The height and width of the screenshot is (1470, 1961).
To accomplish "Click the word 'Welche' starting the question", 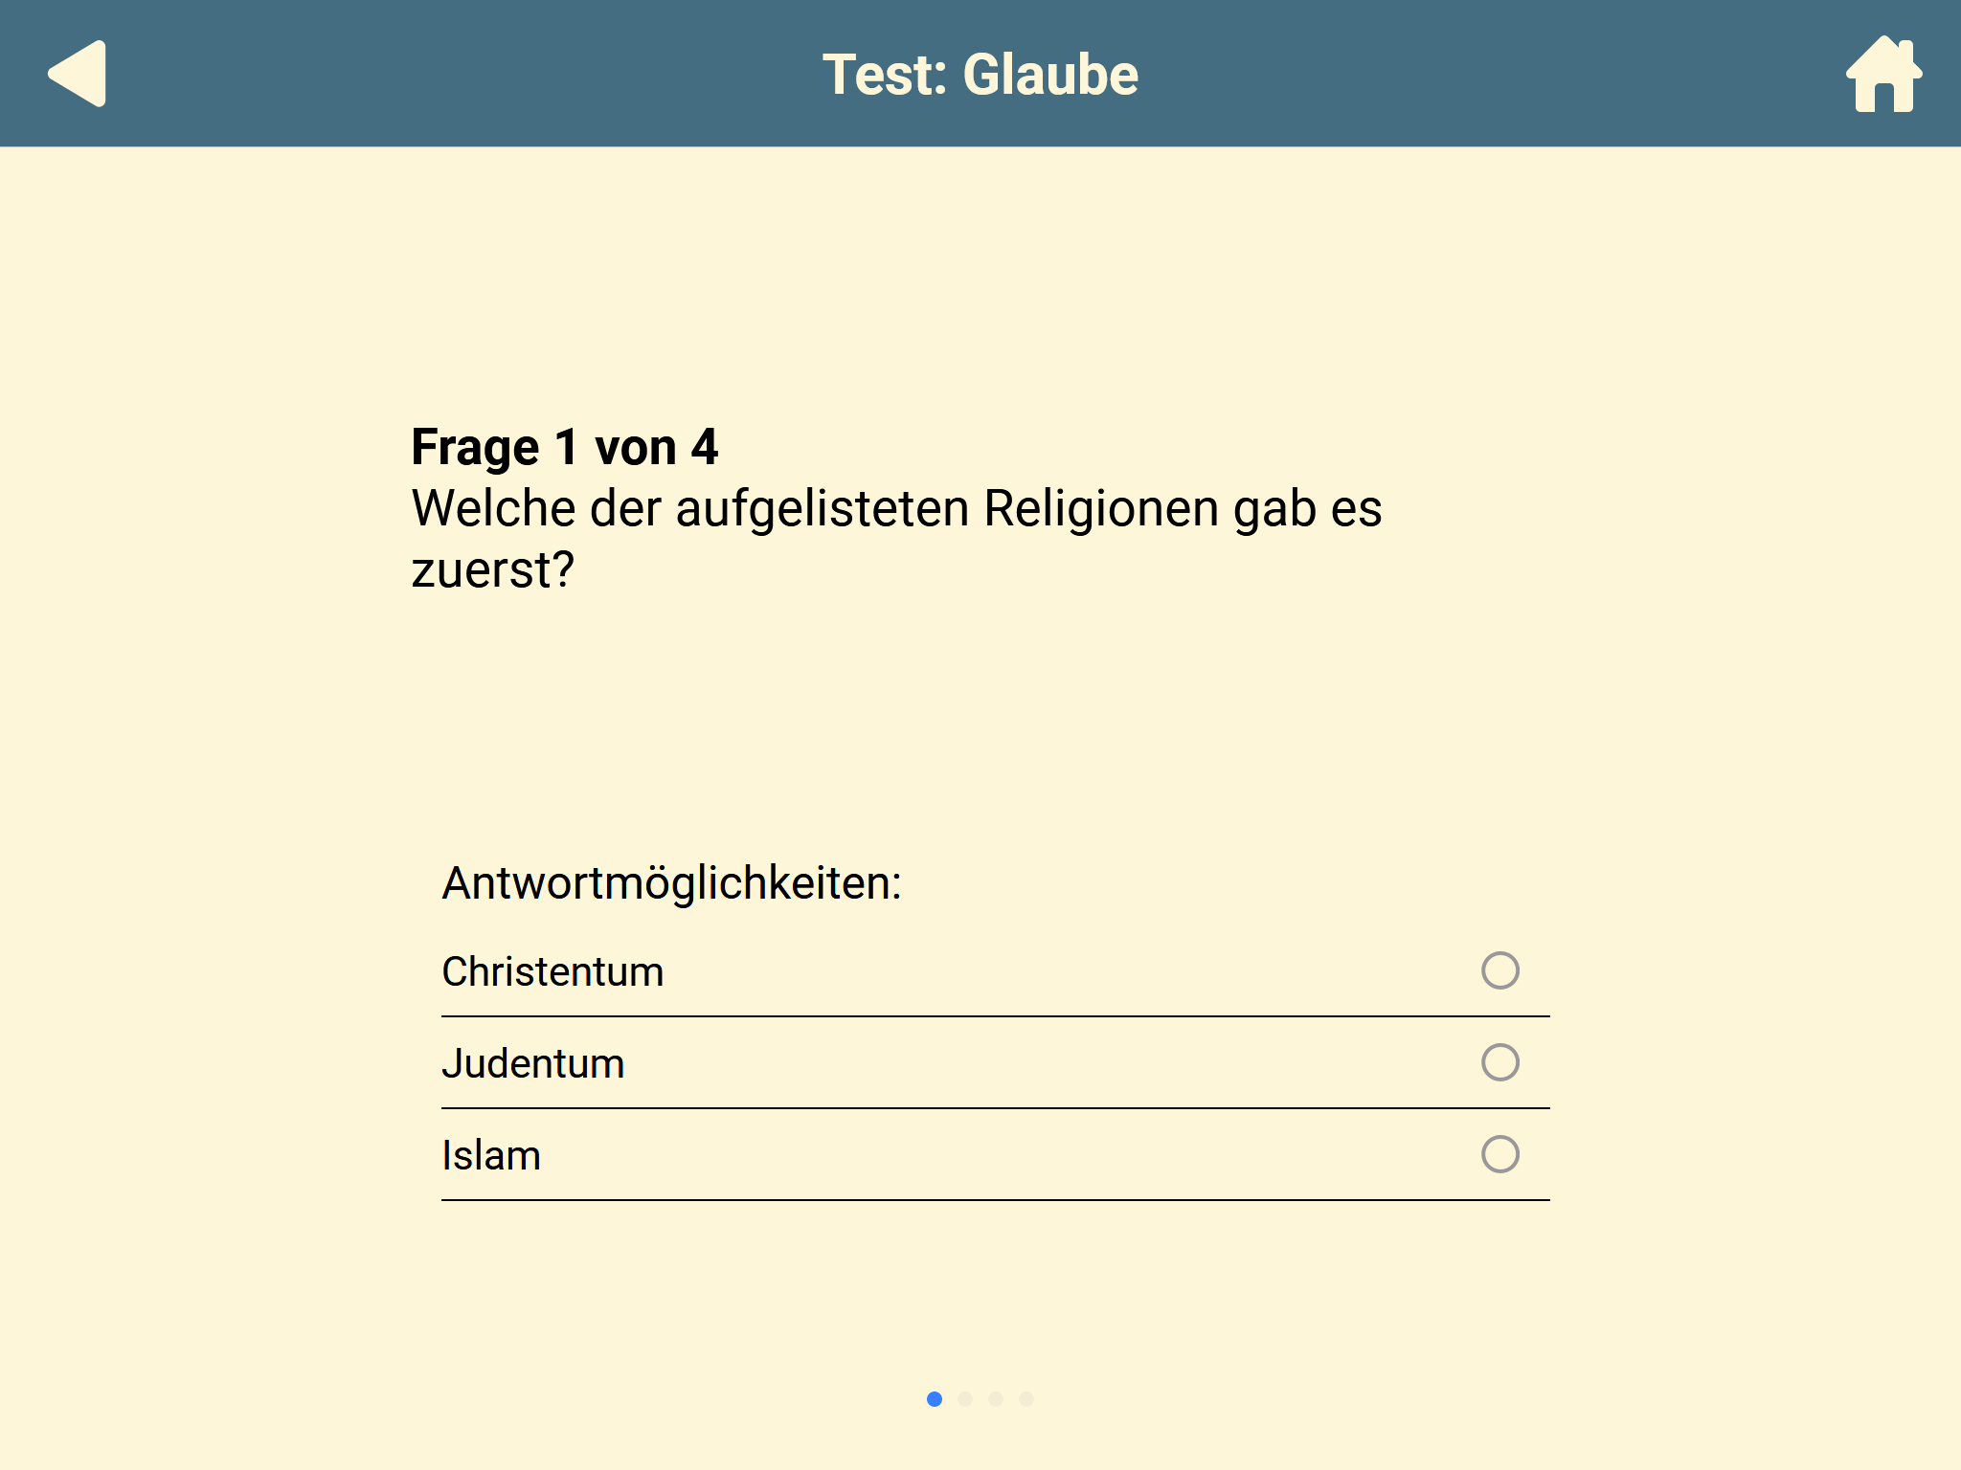I will (x=494, y=508).
